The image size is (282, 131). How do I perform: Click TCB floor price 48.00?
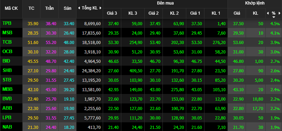(x=69, y=42)
